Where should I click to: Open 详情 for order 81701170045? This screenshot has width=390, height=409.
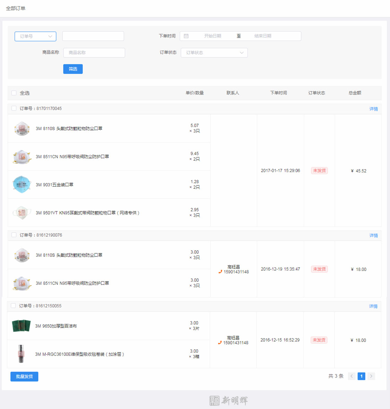click(x=373, y=109)
